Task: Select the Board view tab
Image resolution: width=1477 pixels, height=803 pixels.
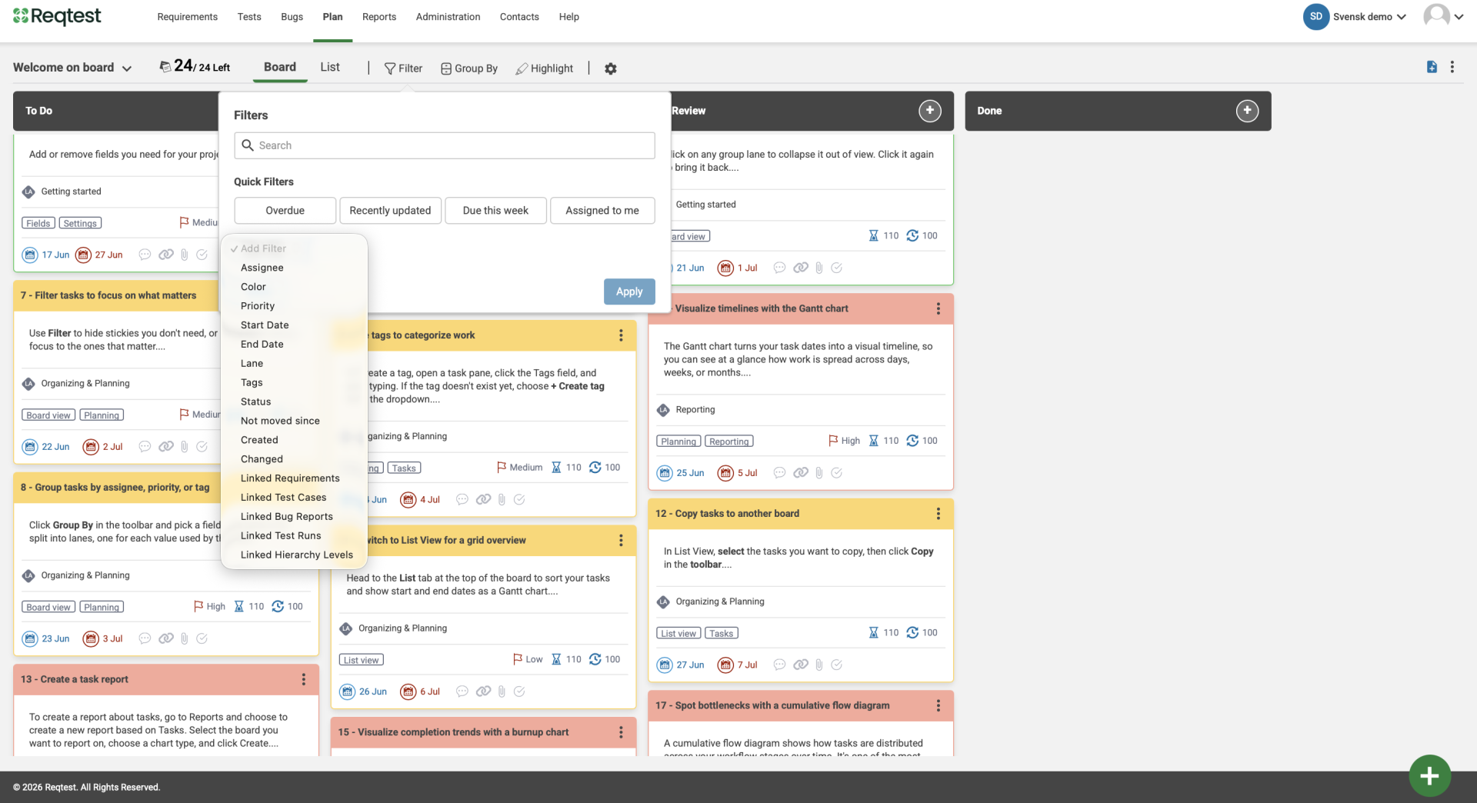Action: tap(280, 67)
